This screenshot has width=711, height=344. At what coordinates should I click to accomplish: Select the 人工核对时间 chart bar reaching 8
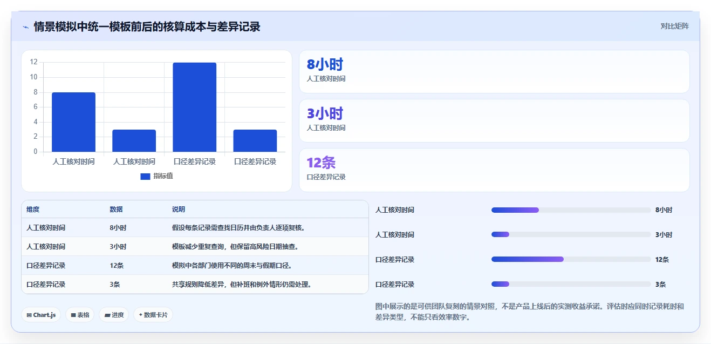pyautogui.click(x=73, y=122)
